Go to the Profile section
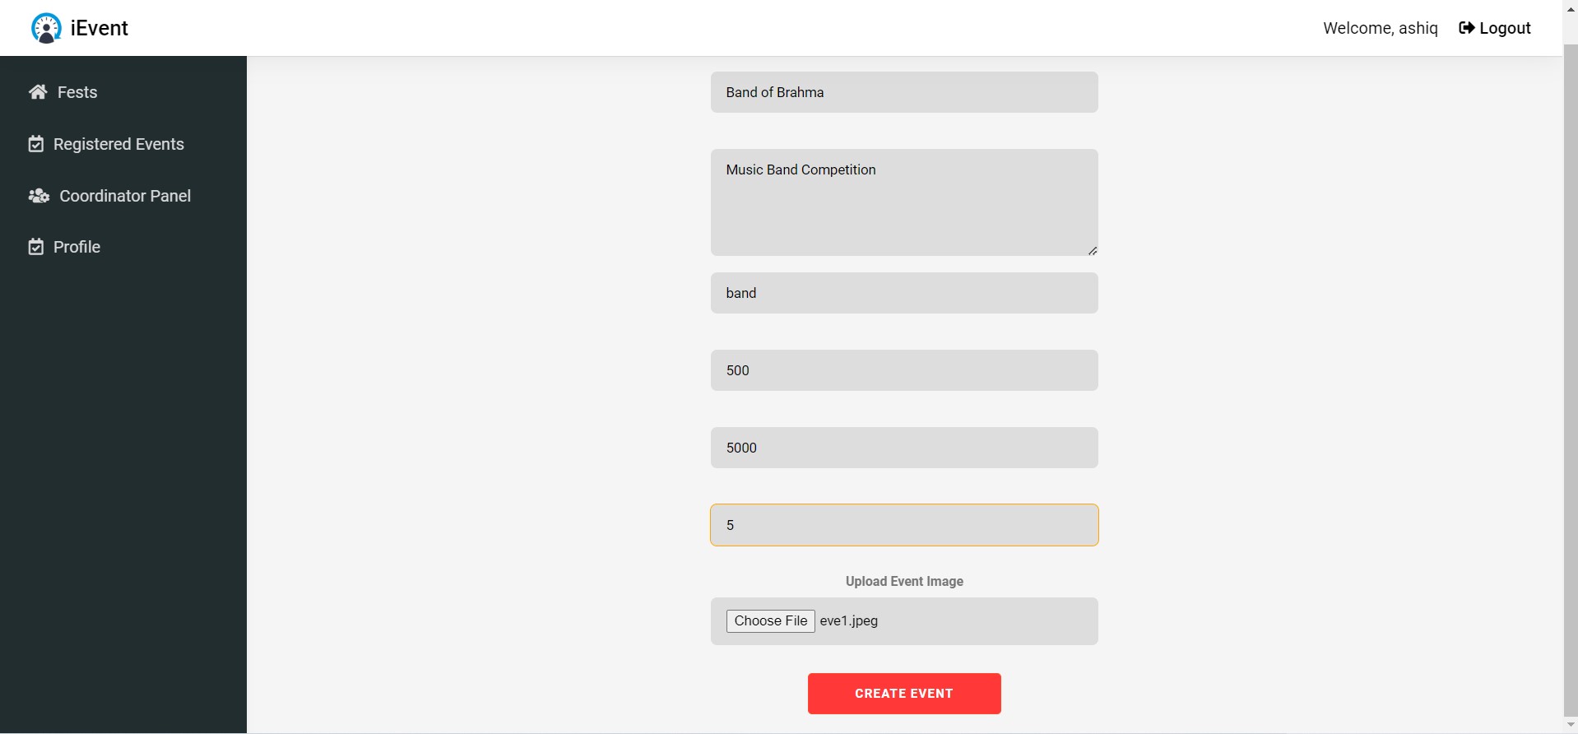Image resolution: width=1578 pixels, height=734 pixels. [x=77, y=246]
